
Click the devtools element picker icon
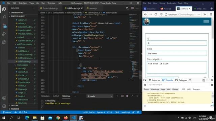[x=145, y=80]
